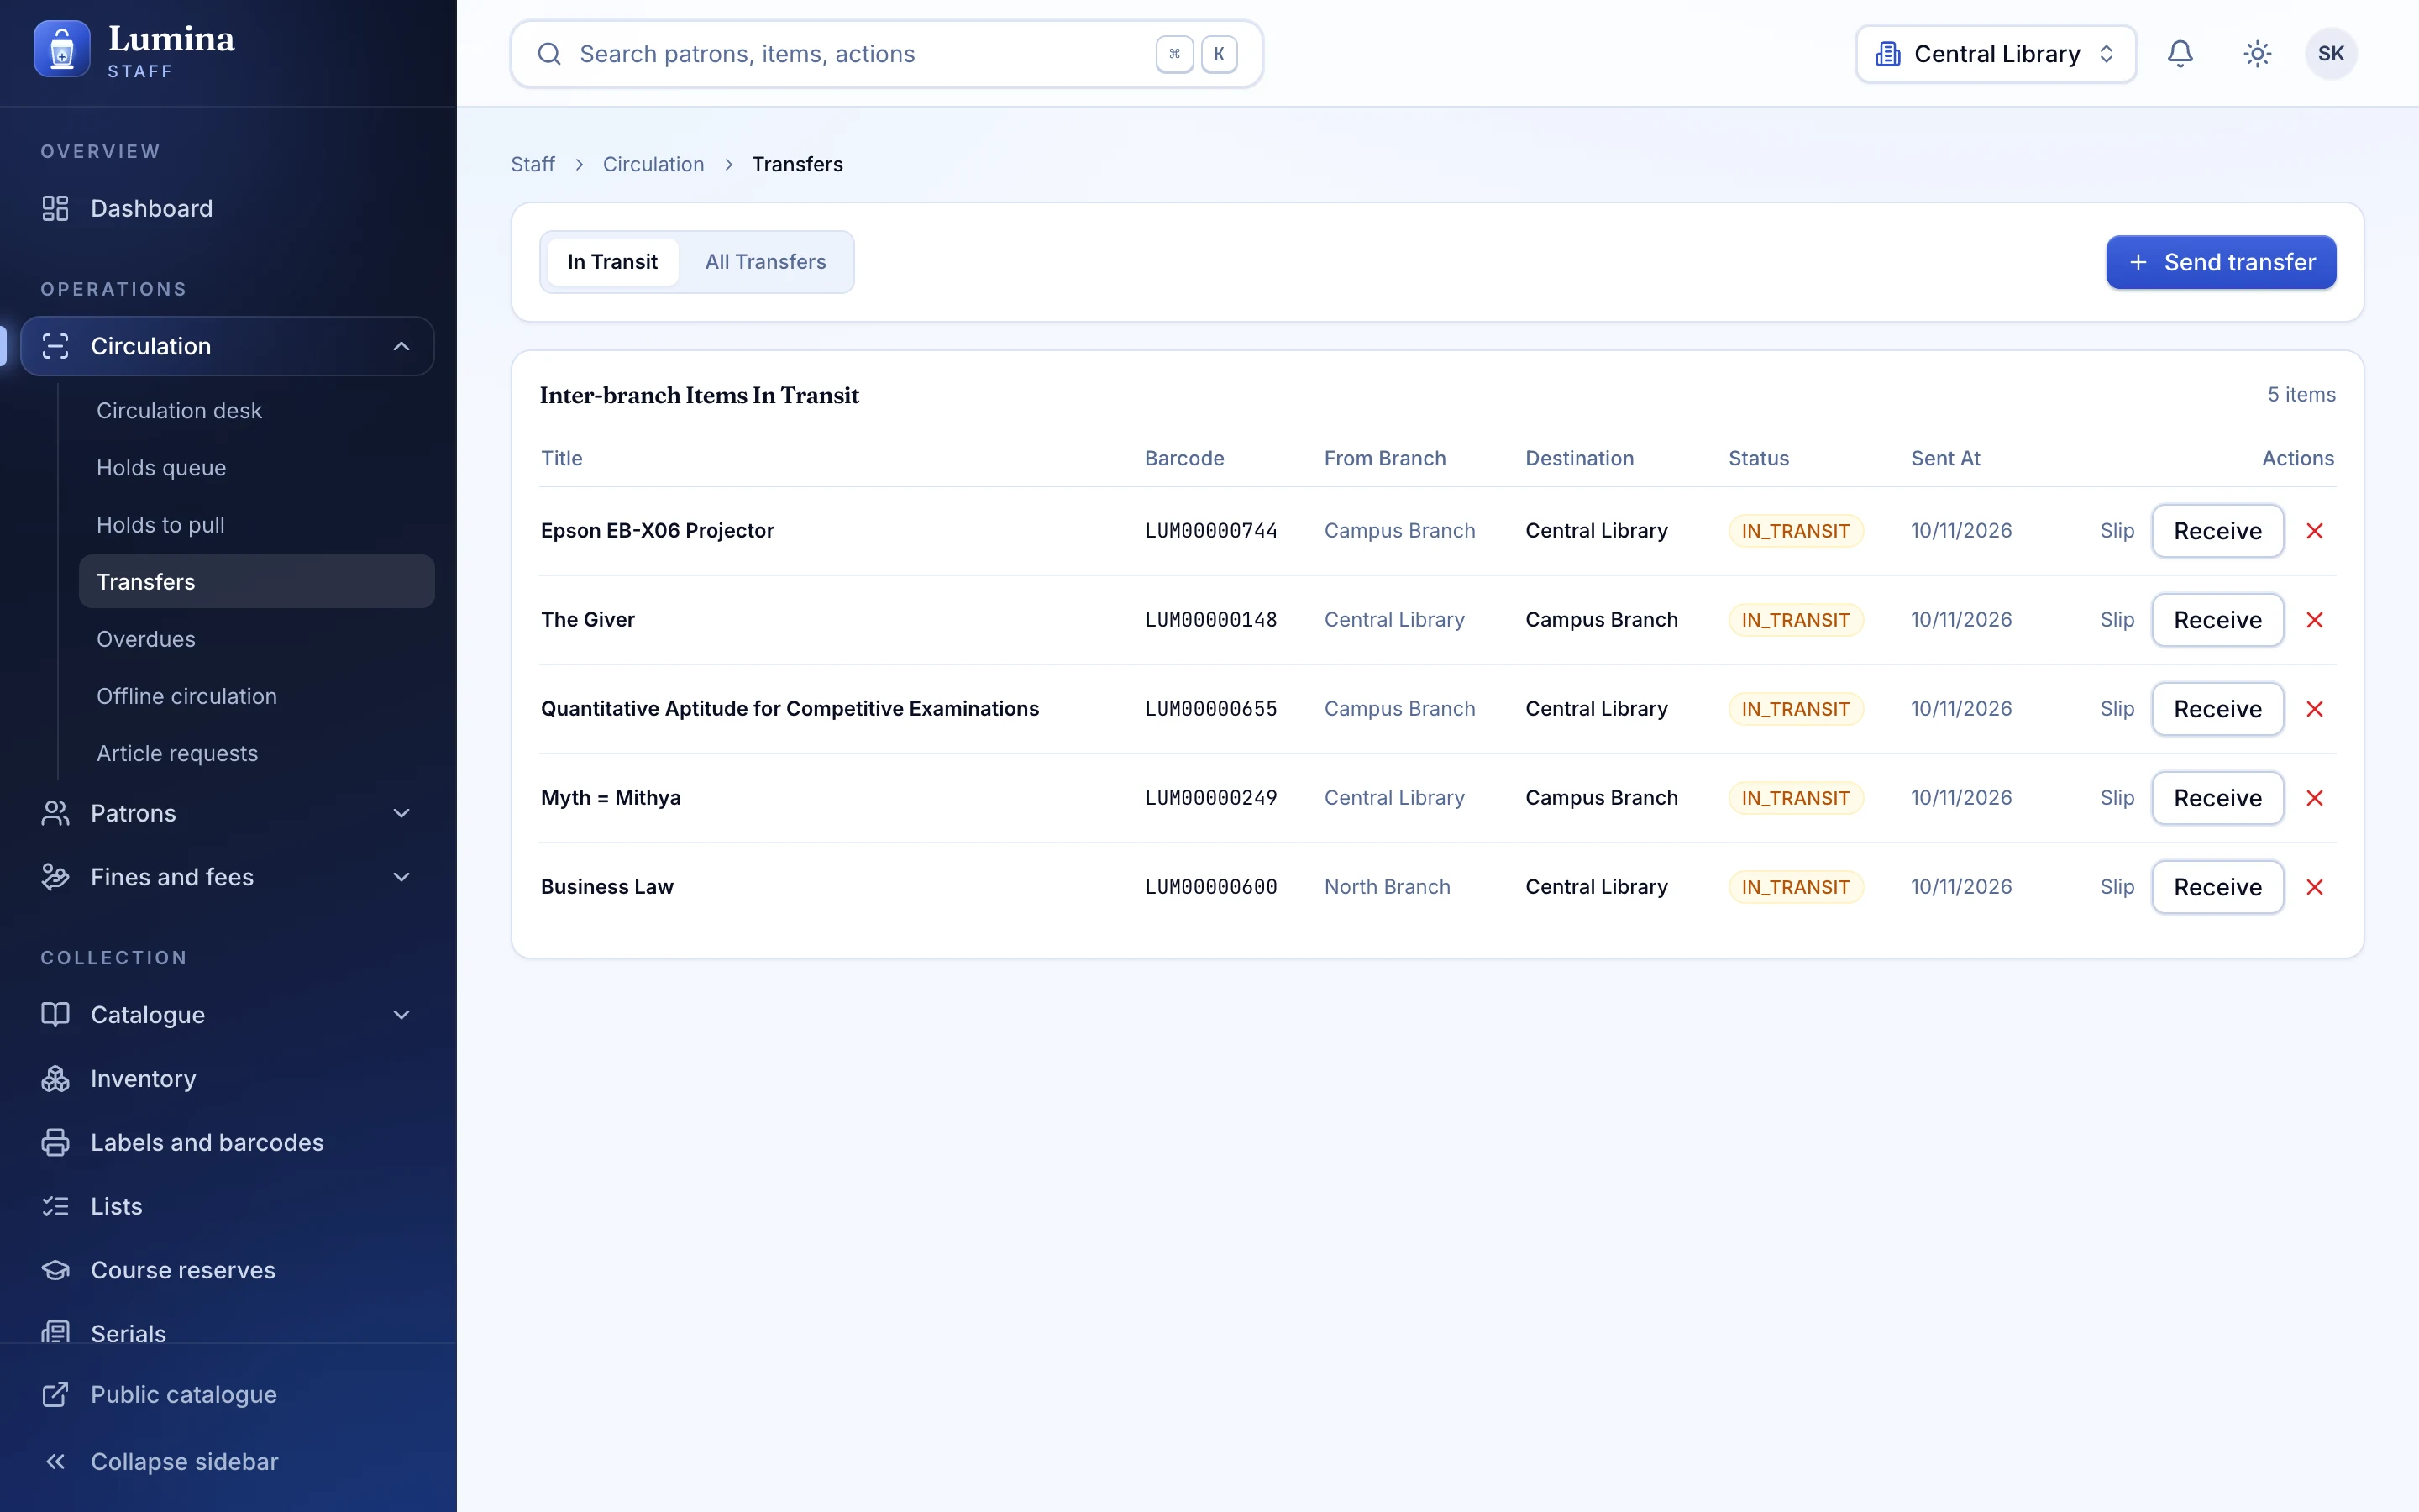Toggle light/dark theme sun icon
The image size is (2419, 1512).
coord(2257,54)
